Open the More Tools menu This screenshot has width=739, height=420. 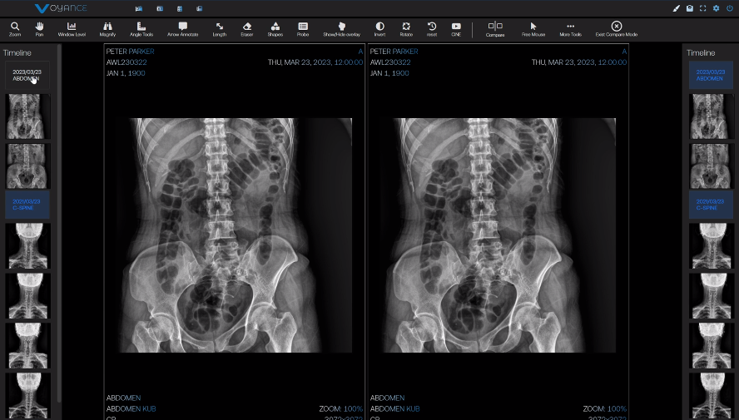[x=570, y=29]
